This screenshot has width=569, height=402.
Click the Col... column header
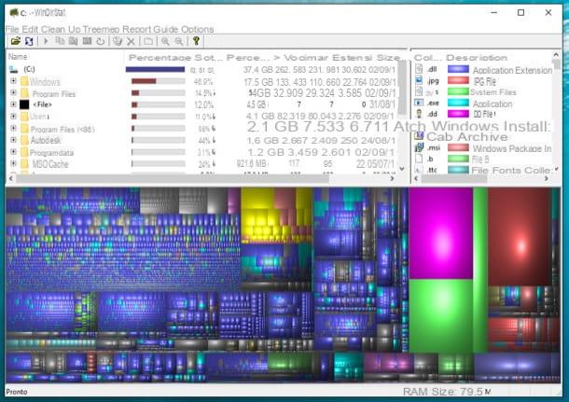point(427,58)
